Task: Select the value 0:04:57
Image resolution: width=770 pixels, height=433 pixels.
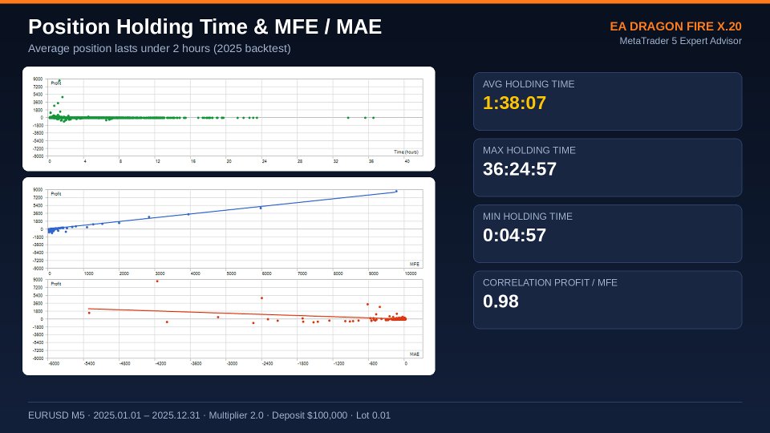Action: pos(514,236)
